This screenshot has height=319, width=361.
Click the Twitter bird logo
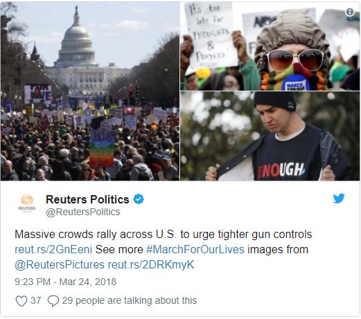click(x=339, y=199)
